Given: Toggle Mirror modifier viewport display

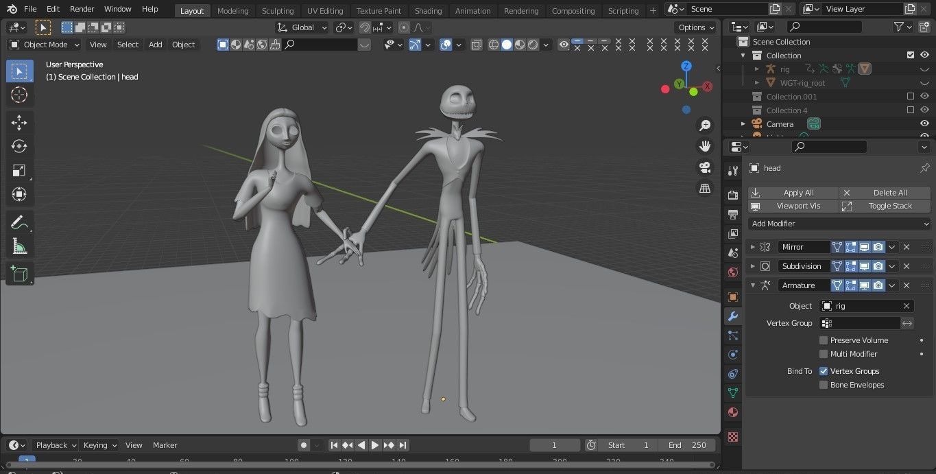Looking at the screenshot, I should click(865, 247).
